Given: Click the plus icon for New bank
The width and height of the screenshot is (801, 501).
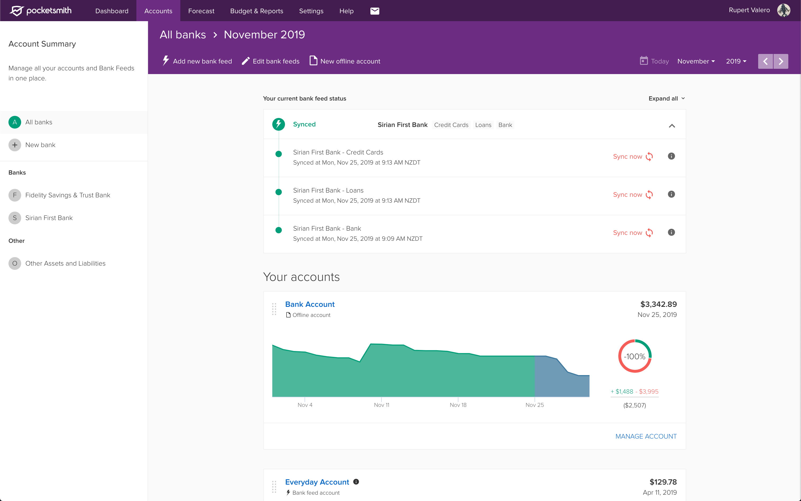Looking at the screenshot, I should tap(15, 145).
